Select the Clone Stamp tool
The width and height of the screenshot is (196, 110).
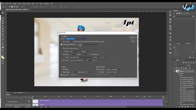(3, 29)
